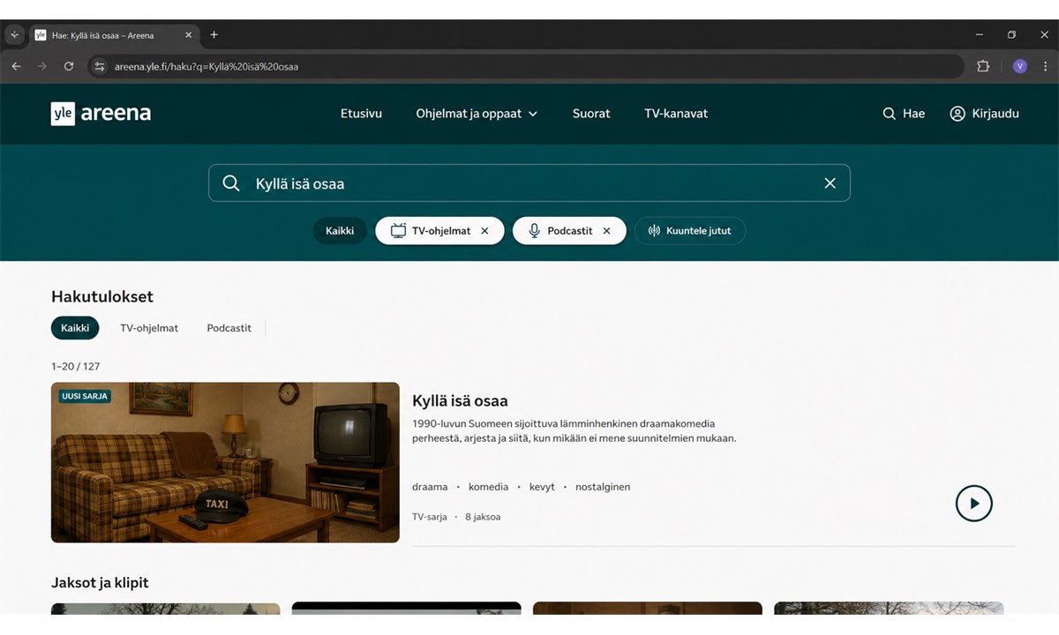The width and height of the screenshot is (1059, 635).
Task: Clear the search field with its X icon
Action: [x=830, y=183]
